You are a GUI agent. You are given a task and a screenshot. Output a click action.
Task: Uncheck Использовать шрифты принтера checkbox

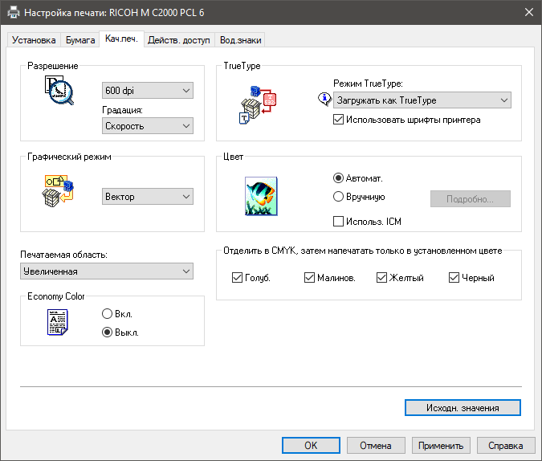click(339, 120)
